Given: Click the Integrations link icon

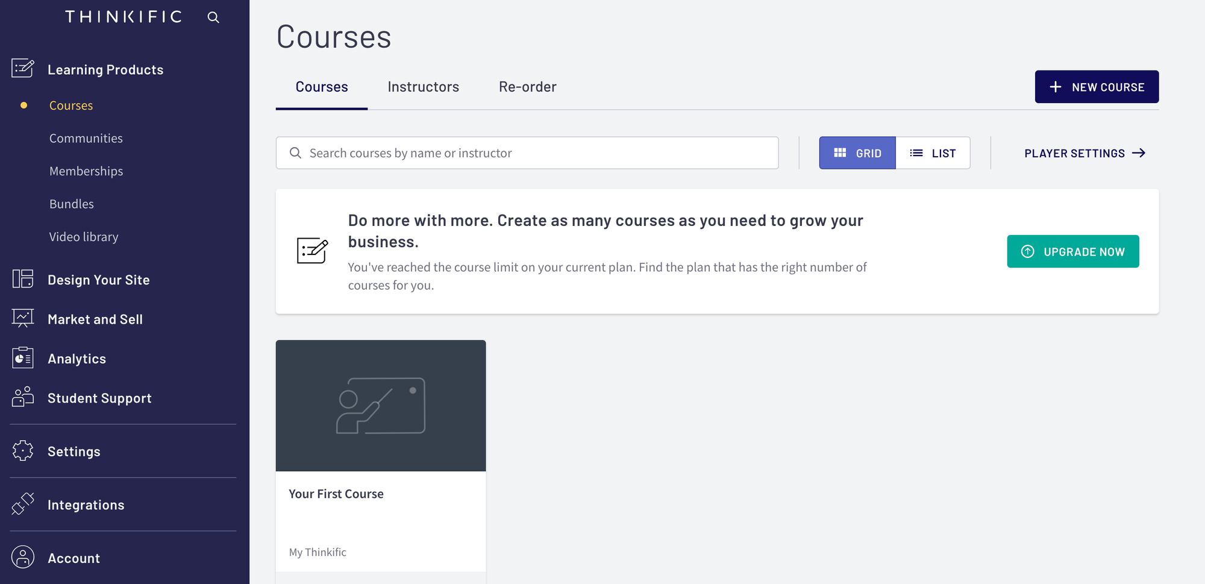Looking at the screenshot, I should click(x=22, y=504).
